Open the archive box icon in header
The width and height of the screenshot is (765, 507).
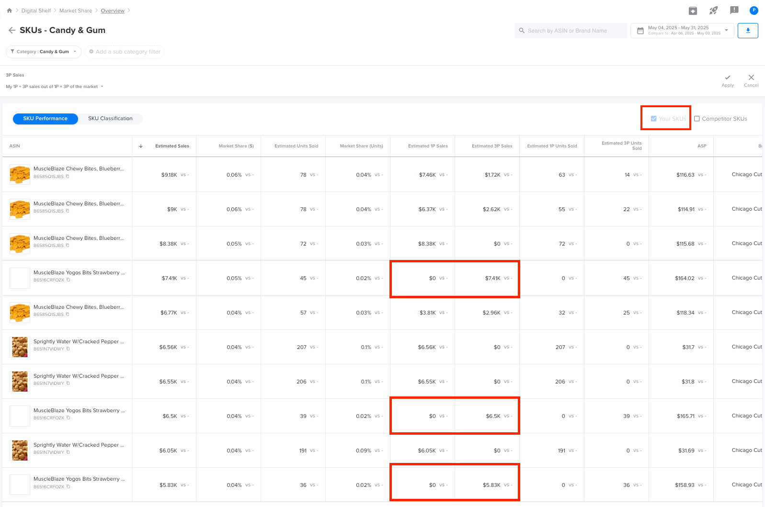(x=693, y=11)
